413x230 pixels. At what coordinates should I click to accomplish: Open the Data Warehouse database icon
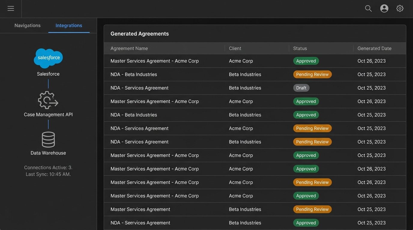[x=48, y=140]
